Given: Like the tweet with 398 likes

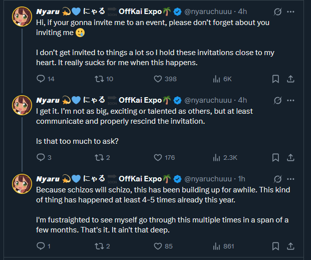Looking at the screenshot, I should [158, 79].
